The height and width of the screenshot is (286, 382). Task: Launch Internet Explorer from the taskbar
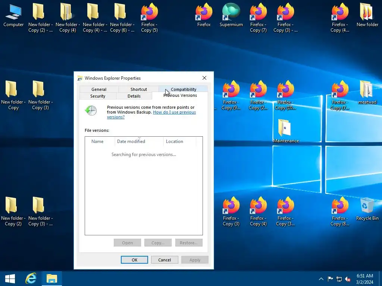click(x=31, y=279)
